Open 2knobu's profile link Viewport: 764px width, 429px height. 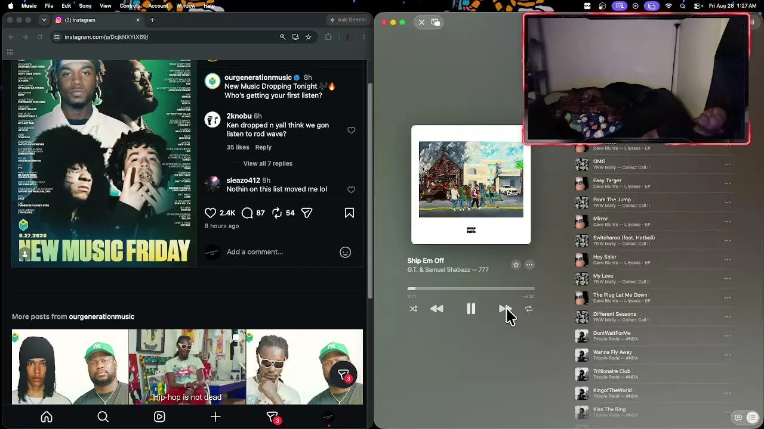point(239,116)
